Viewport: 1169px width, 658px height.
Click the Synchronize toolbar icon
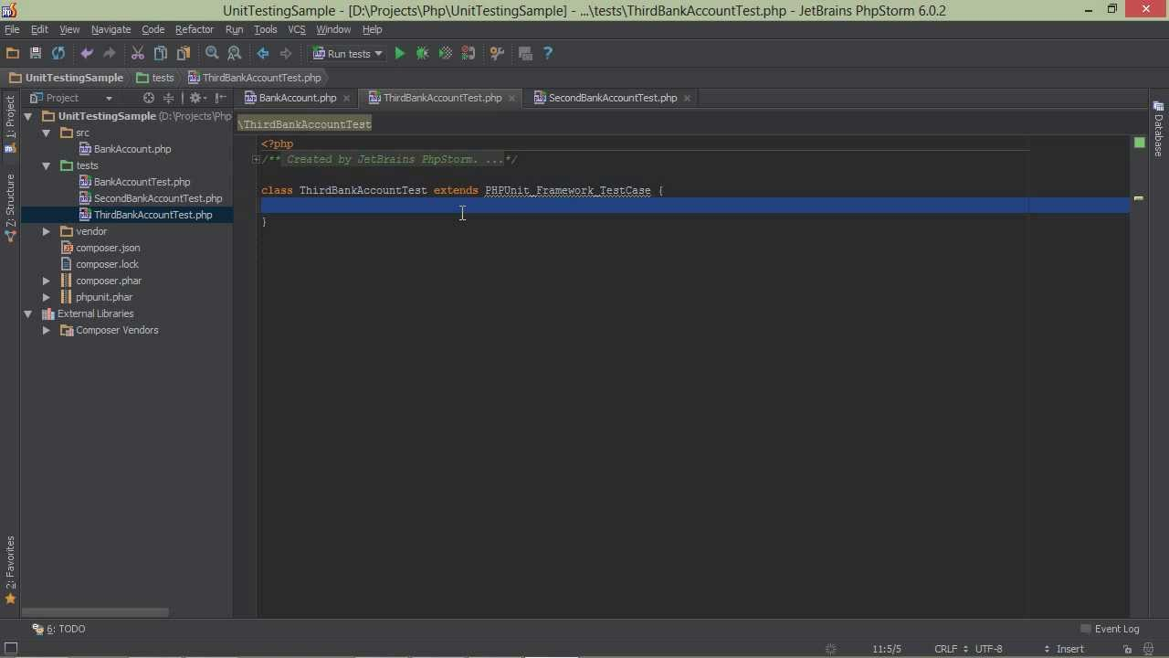[58, 54]
